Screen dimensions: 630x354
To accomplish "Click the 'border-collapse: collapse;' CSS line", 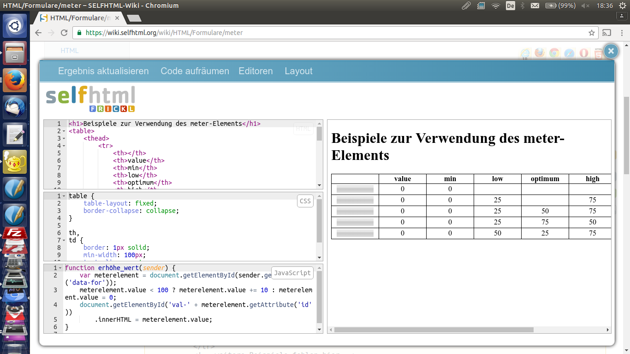I will coord(131,211).
